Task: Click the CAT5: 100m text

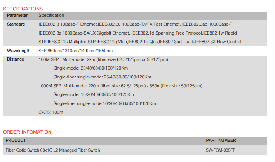Action: [x=51, y=112]
